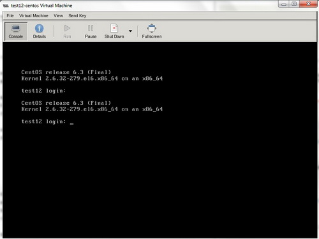
Task: Open the Send Key menu
Action: (77, 16)
